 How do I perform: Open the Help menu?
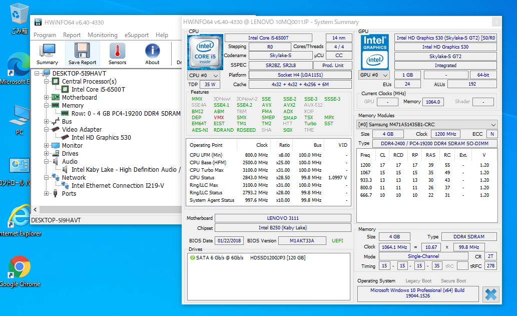point(162,35)
